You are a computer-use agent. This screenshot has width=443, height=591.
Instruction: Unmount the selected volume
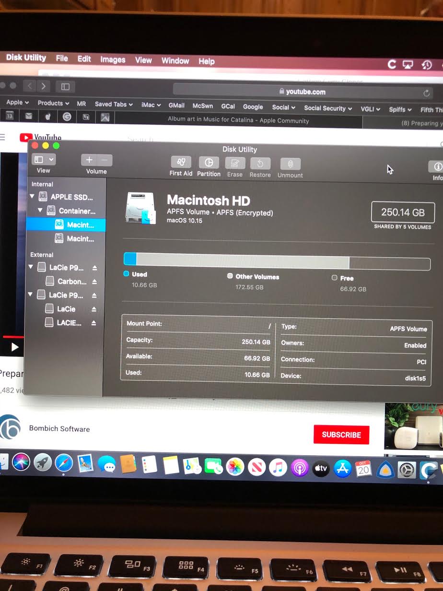(290, 164)
